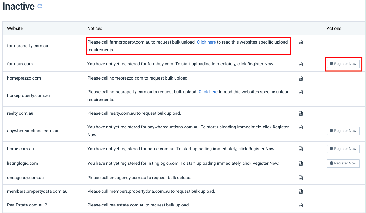Click Register Now! for listinglogic.com
The width and height of the screenshot is (366, 213).
click(x=343, y=163)
